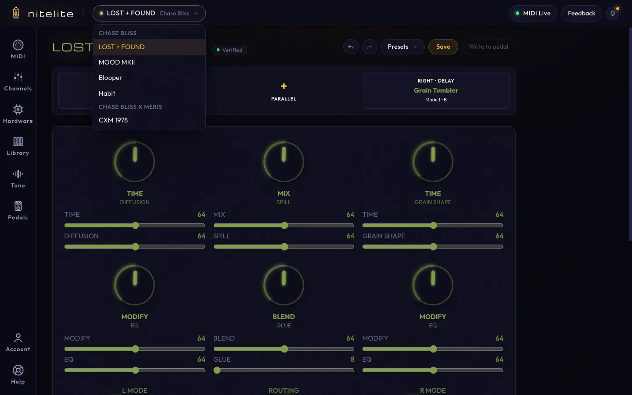
Task: Adjust the left MODIFY slider
Action: pyautogui.click(x=135, y=349)
